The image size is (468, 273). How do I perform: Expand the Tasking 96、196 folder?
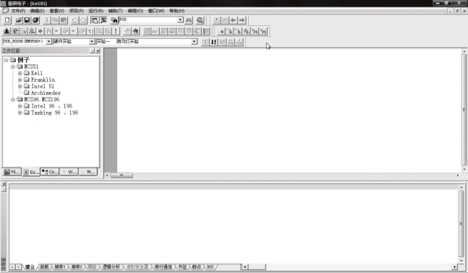pos(20,113)
